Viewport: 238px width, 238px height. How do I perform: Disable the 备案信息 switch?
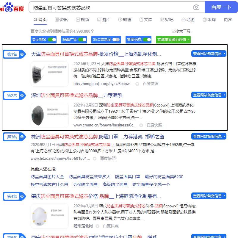147,40
